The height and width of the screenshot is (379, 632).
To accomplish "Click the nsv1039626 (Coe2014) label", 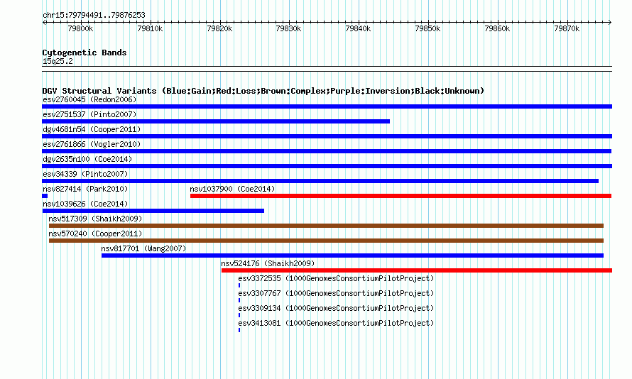I will [x=85, y=204].
